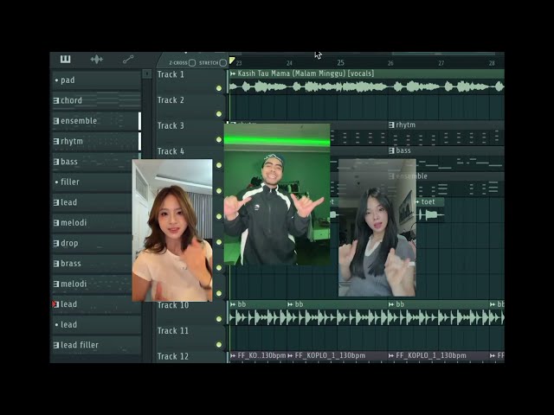Jump to bar 25 on the timeline ruler

pyautogui.click(x=340, y=63)
